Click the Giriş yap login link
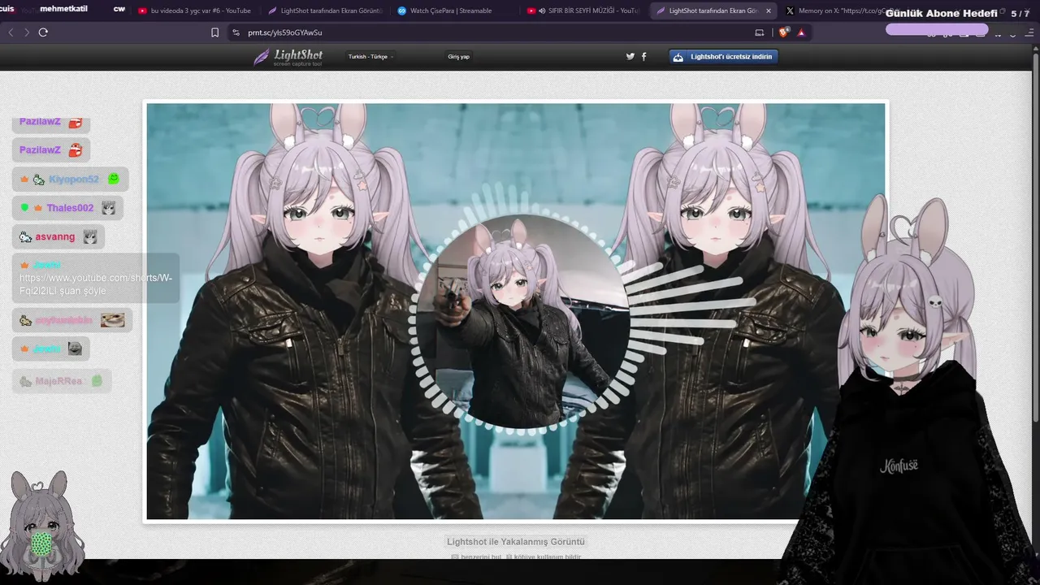The height and width of the screenshot is (585, 1040). pyautogui.click(x=459, y=57)
